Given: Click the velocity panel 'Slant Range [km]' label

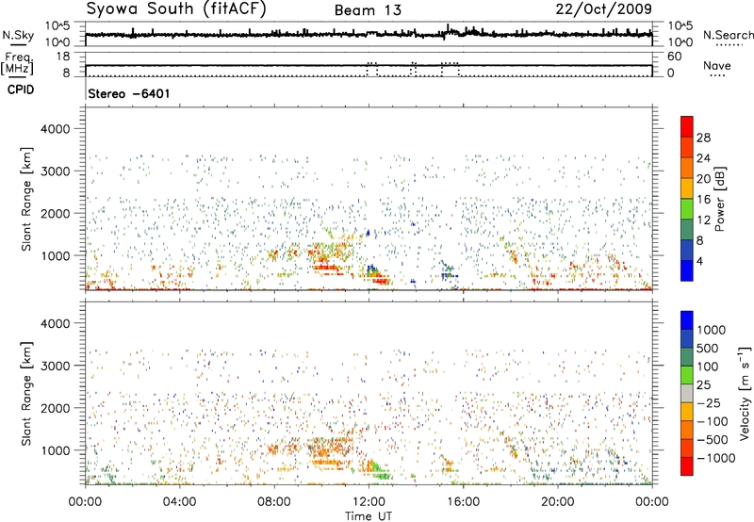Looking at the screenshot, I should (26, 393).
